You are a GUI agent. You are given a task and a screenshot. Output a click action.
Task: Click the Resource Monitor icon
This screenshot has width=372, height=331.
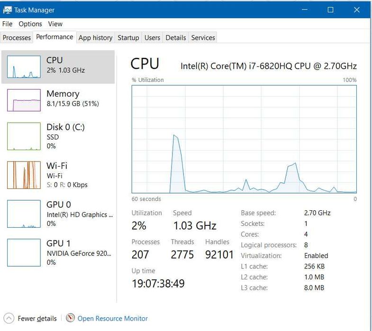[71, 318]
